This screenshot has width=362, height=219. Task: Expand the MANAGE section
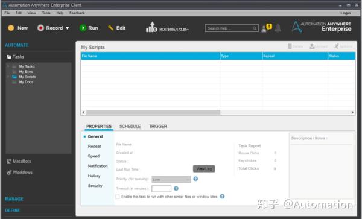[14, 199]
